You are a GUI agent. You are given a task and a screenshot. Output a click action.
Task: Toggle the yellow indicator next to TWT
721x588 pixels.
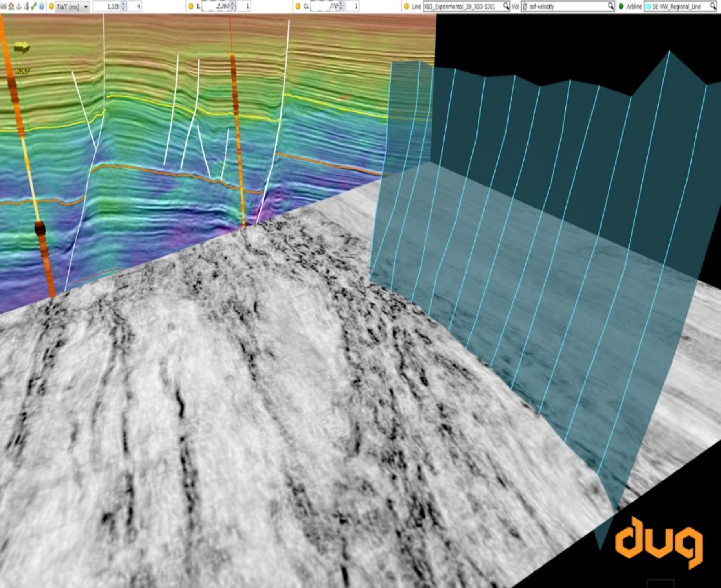pos(52,6)
